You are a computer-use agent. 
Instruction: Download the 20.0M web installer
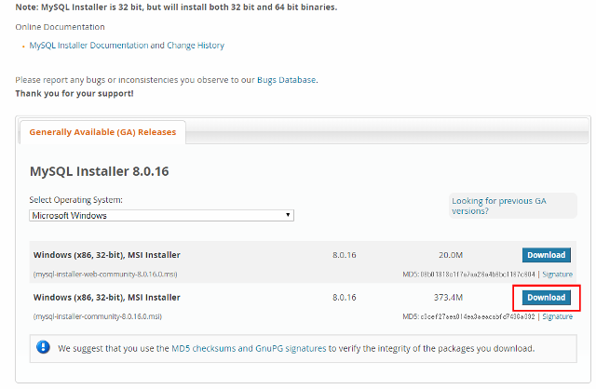coord(546,255)
